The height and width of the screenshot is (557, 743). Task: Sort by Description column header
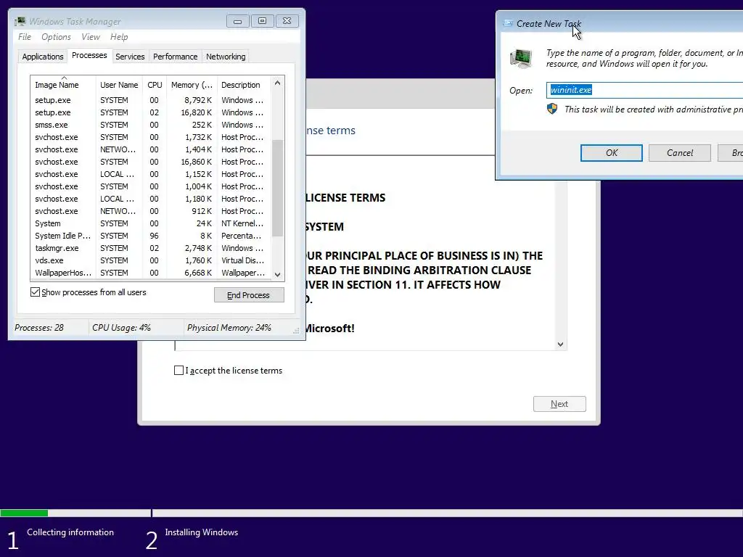[244, 85]
